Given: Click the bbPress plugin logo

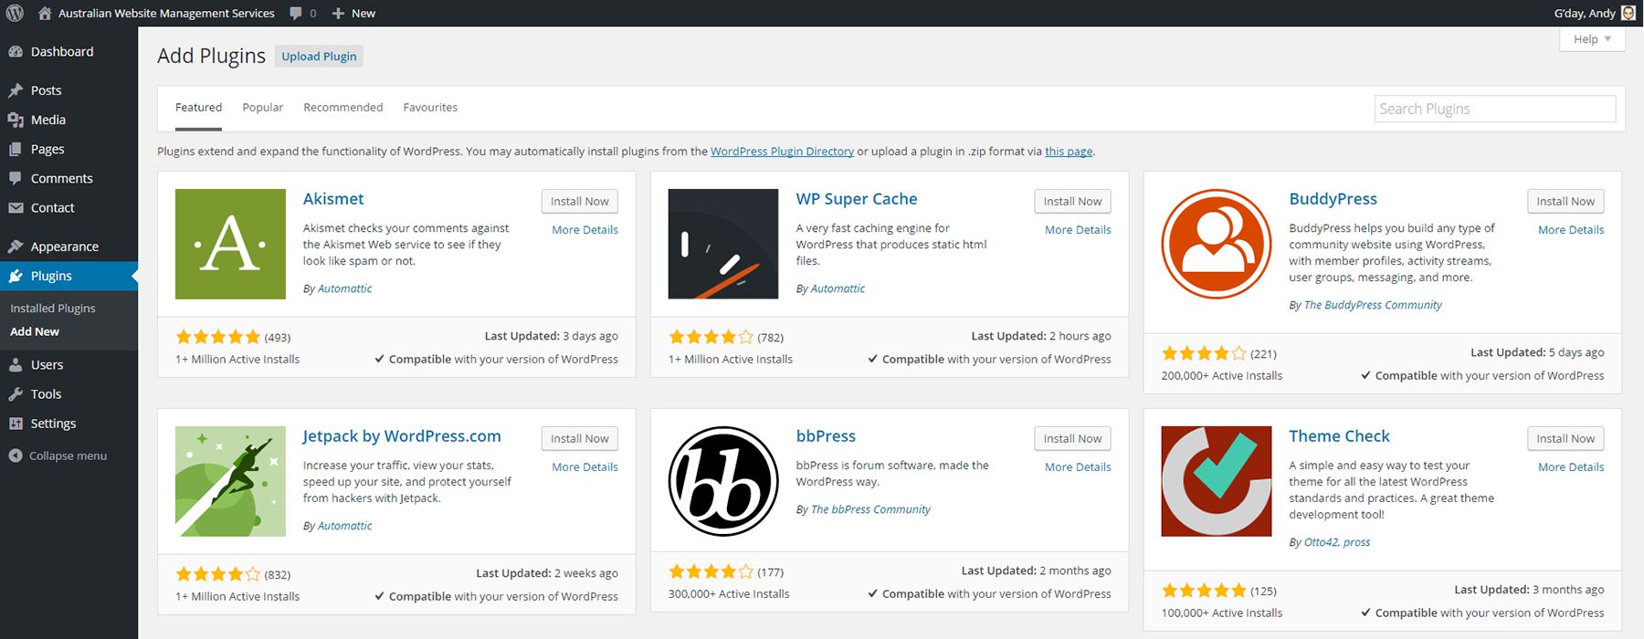Looking at the screenshot, I should point(722,481).
